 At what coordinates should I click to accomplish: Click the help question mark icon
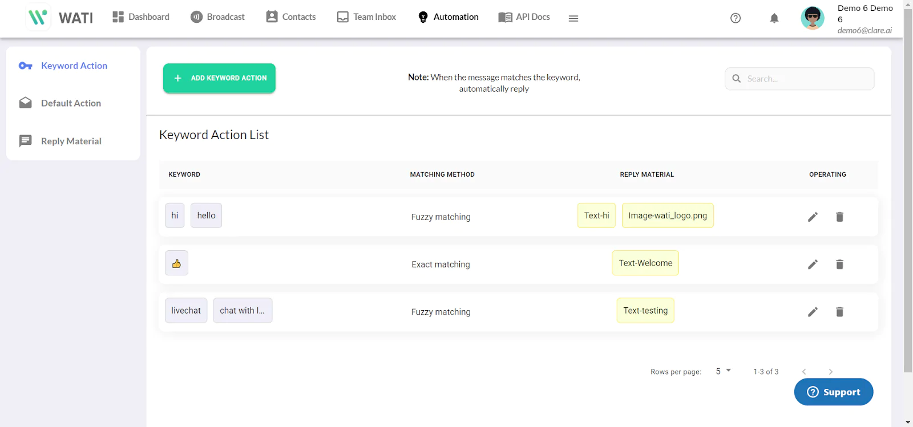(x=736, y=18)
